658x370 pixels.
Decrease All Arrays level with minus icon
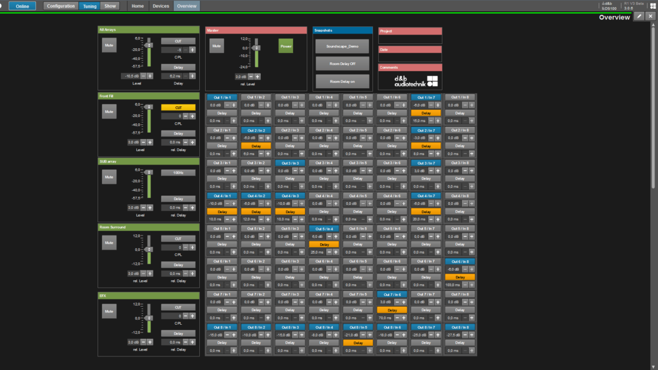pyautogui.click(x=143, y=76)
